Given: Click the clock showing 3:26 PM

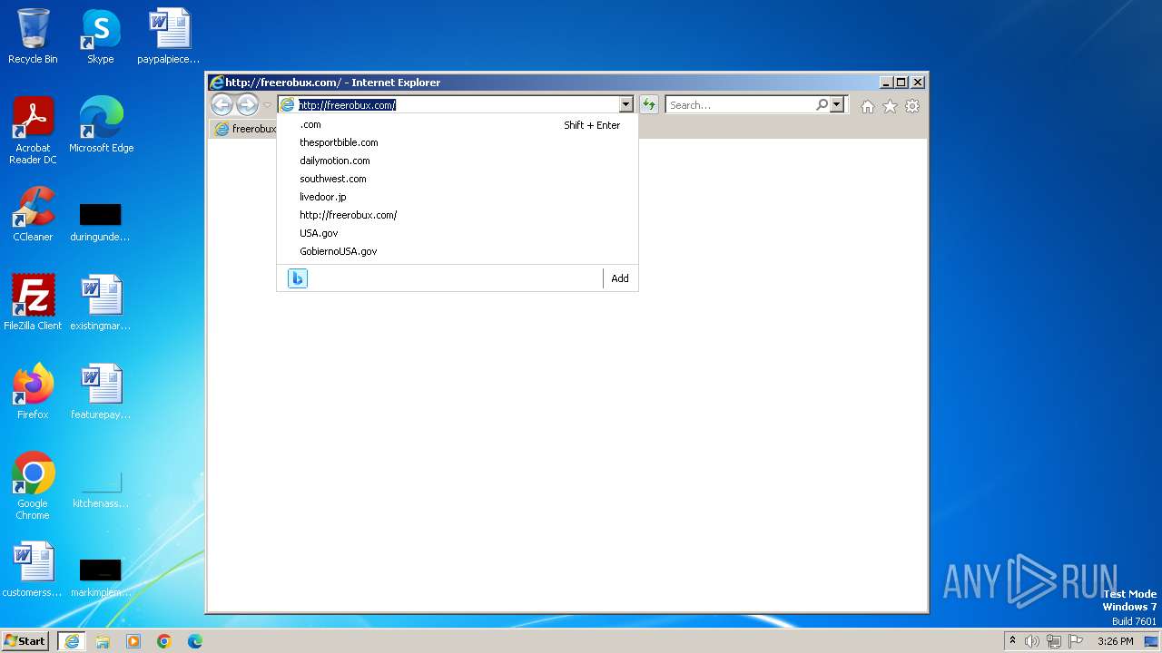Looking at the screenshot, I should tap(1116, 641).
